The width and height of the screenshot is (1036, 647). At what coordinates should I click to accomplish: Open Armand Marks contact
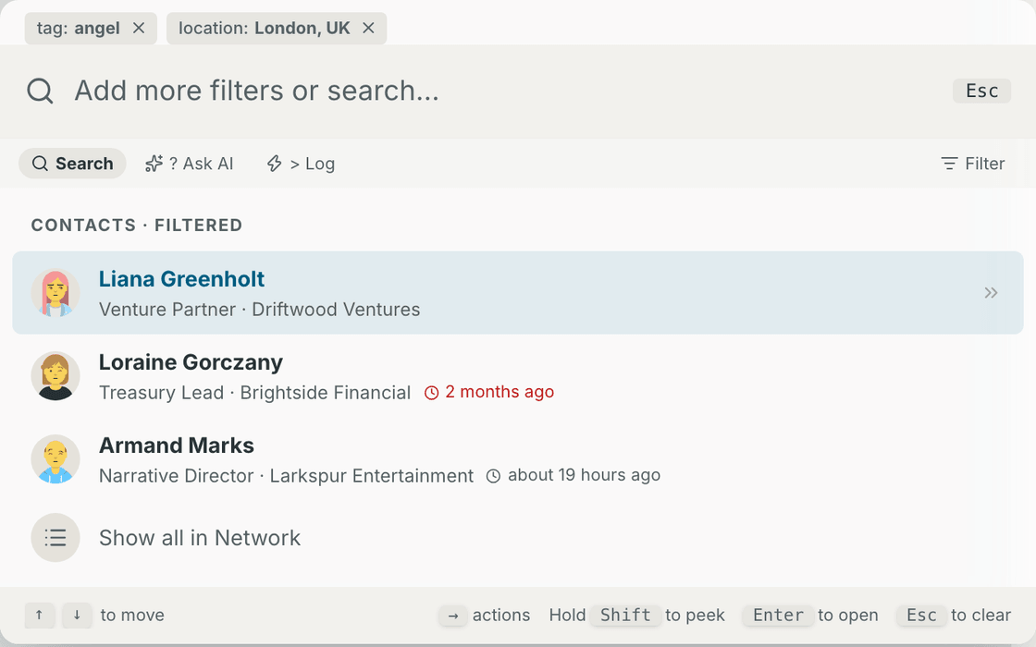[x=518, y=458]
